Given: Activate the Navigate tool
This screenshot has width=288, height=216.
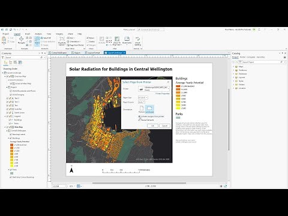Looking at the screenshot, I should pyautogui.click(x=21, y=40).
